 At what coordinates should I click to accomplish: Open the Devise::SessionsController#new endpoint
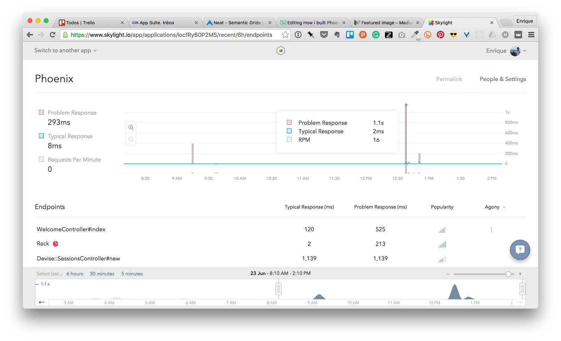coord(79,258)
